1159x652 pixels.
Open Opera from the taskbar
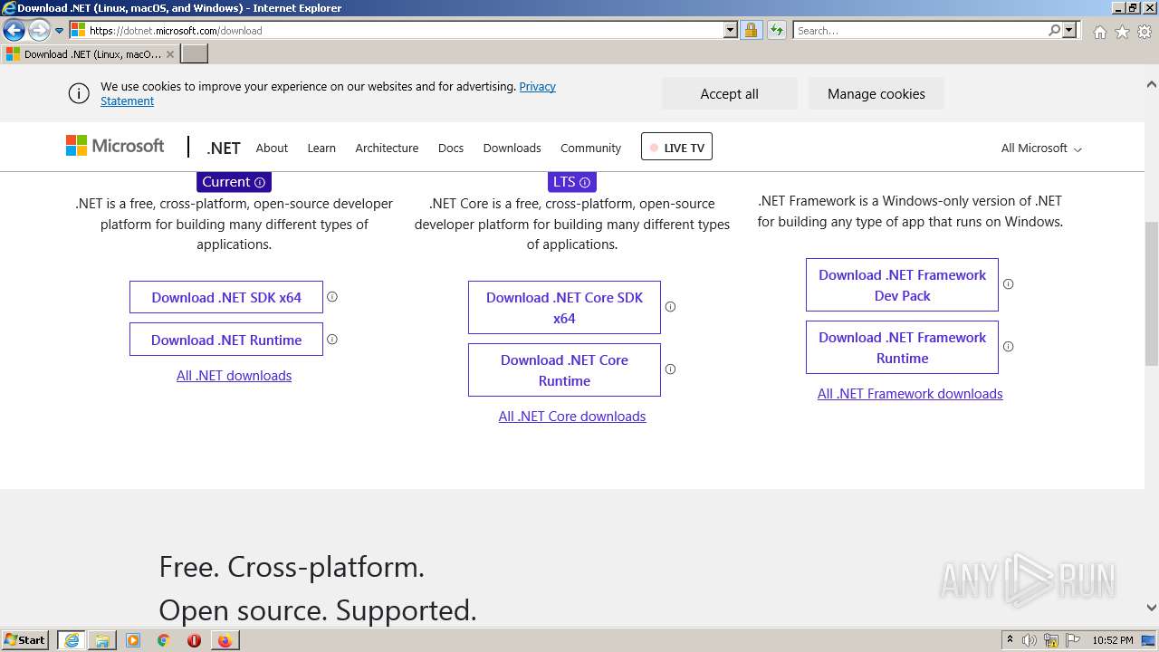pos(194,640)
